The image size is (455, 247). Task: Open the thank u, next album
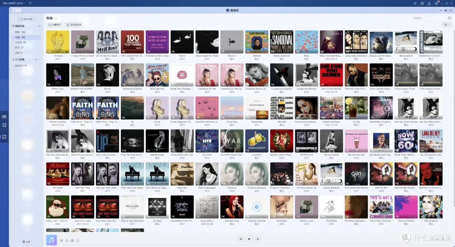tap(306, 207)
